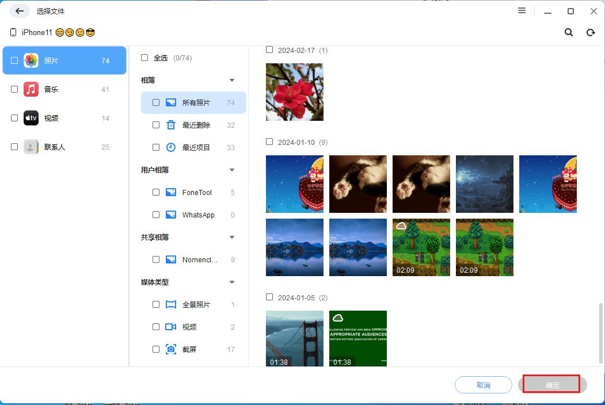Enable the 全选 select-all checkbox

[144, 58]
